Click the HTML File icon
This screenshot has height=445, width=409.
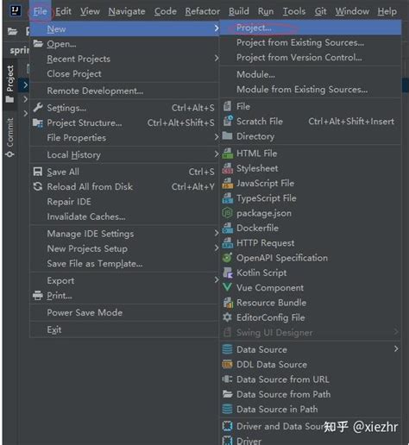click(x=228, y=154)
